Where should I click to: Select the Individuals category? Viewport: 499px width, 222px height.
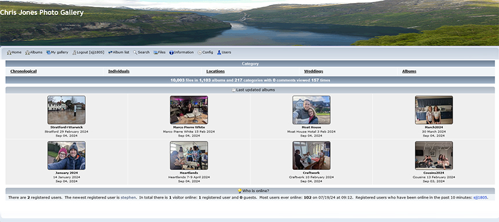pyautogui.click(x=119, y=71)
